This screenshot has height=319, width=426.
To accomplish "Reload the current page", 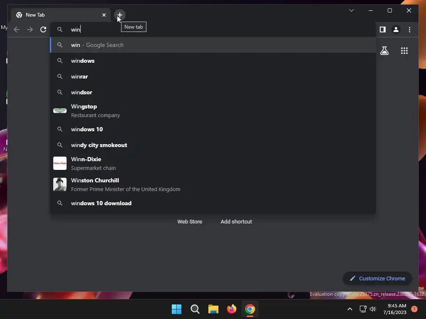I will pyautogui.click(x=43, y=29).
